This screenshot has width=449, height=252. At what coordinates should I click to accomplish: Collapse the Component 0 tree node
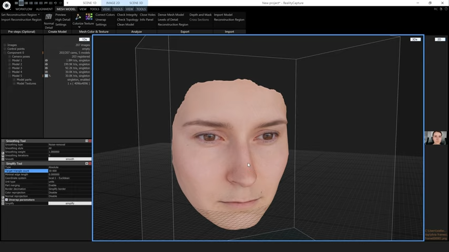tap(5, 52)
